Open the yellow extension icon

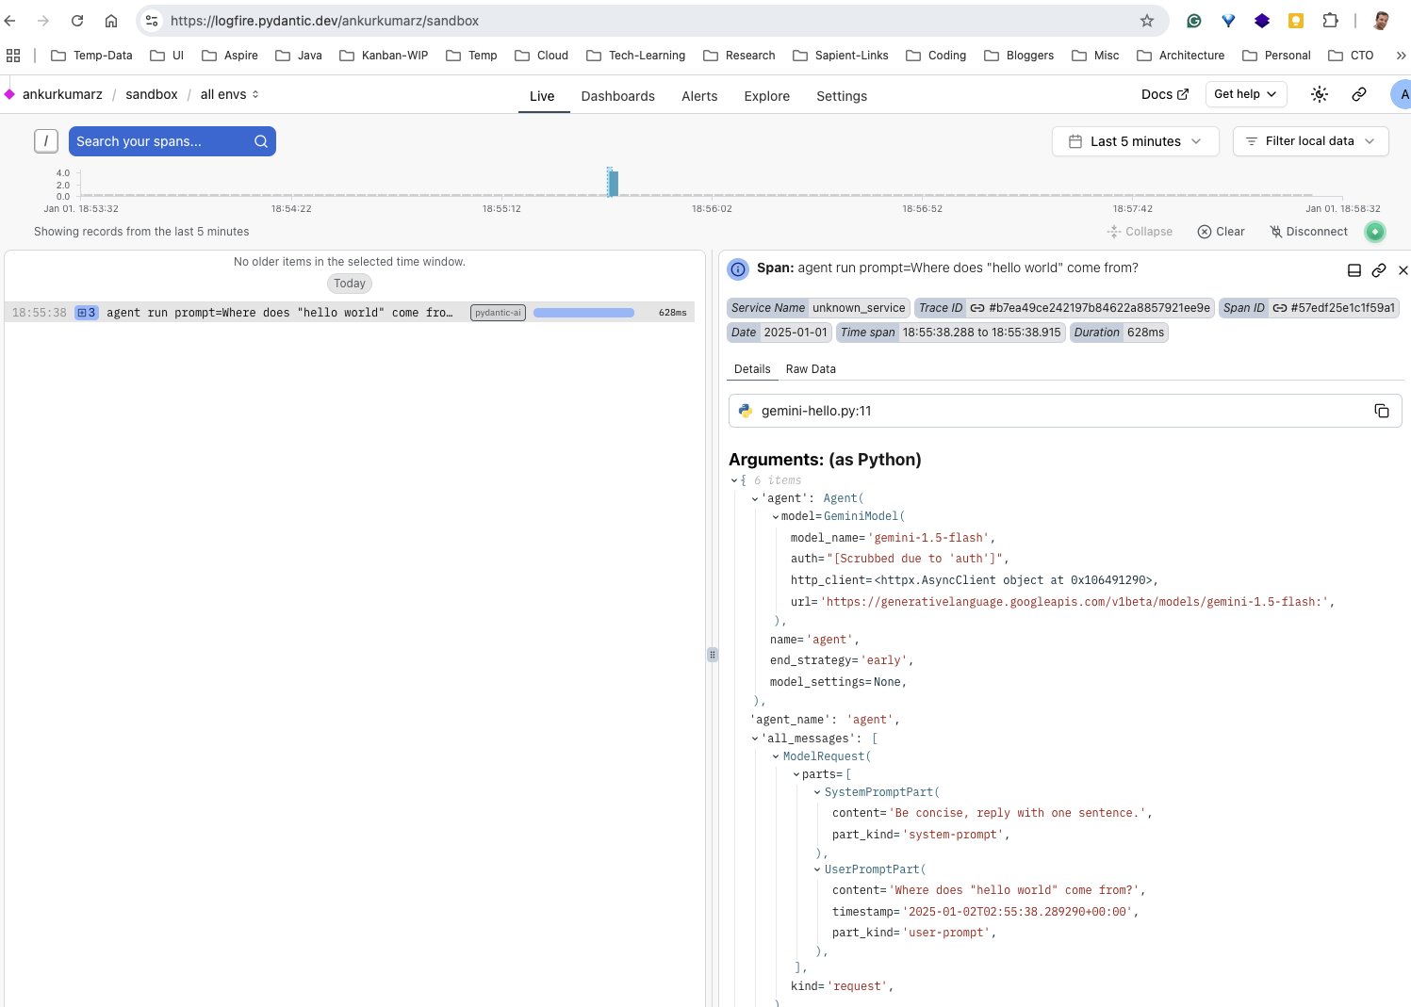click(1296, 21)
